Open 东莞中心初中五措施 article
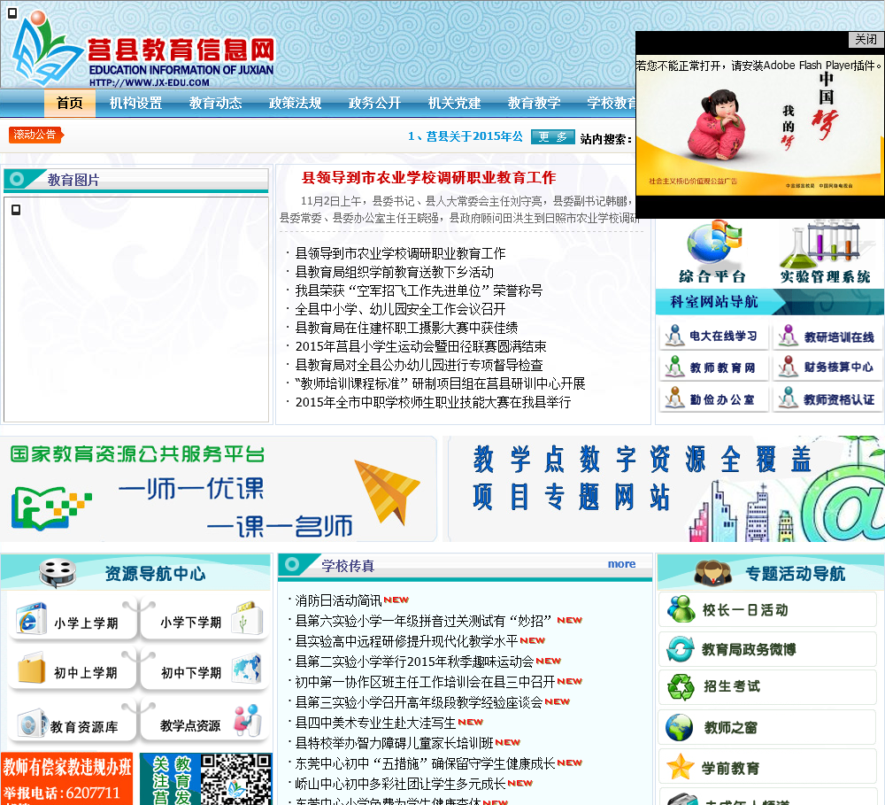This screenshot has width=885, height=805. pyautogui.click(x=425, y=763)
